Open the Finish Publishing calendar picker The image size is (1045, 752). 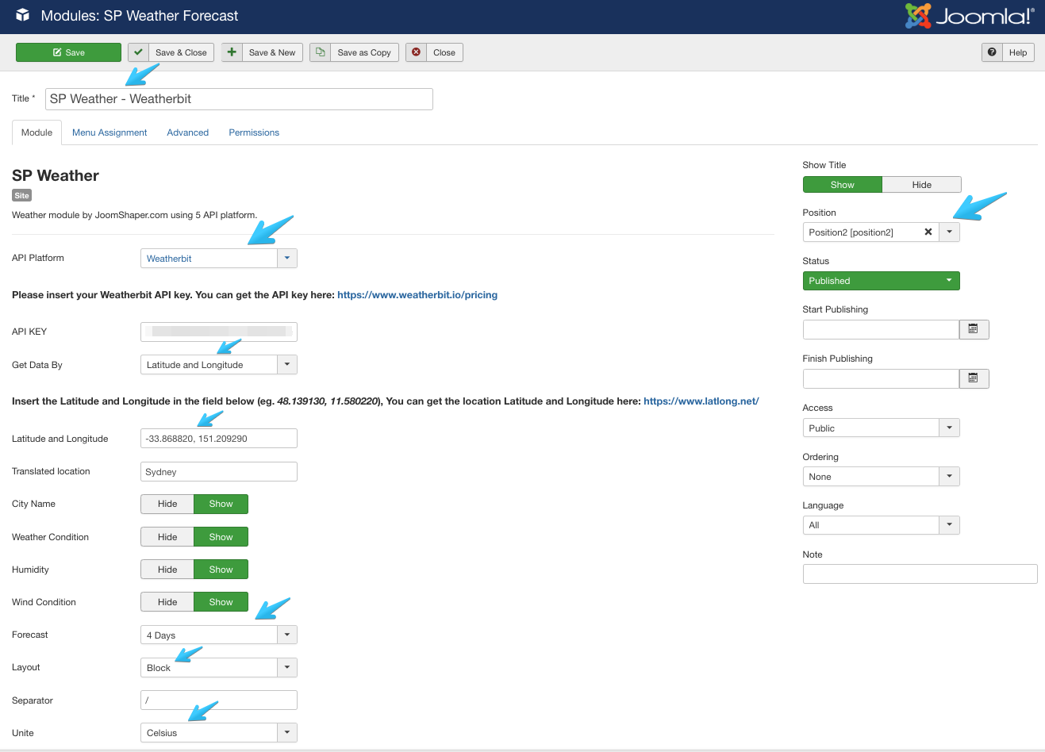[x=974, y=378]
